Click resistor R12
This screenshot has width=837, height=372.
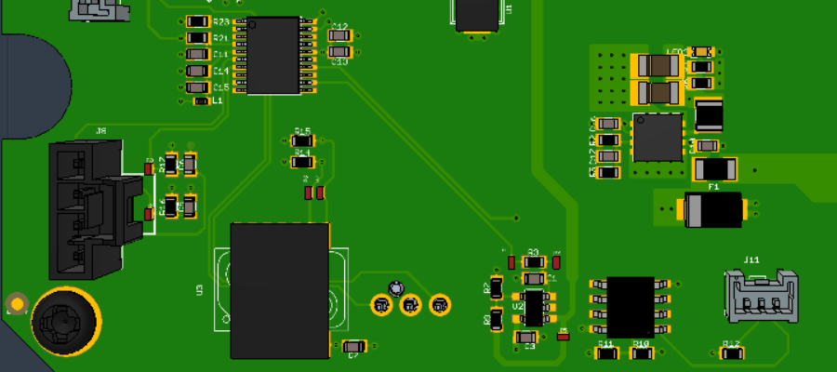tap(731, 353)
